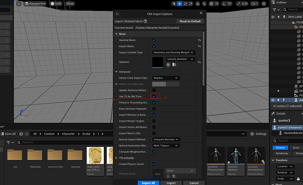Toggle Compute Weighted Normals checkbox
The height and width of the screenshot is (185, 303).
click(154, 152)
